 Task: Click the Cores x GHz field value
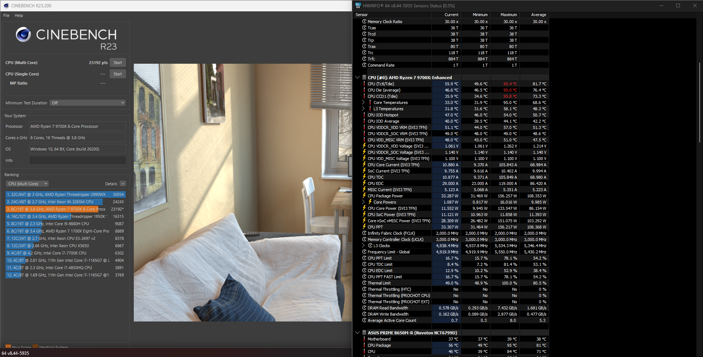[77, 138]
